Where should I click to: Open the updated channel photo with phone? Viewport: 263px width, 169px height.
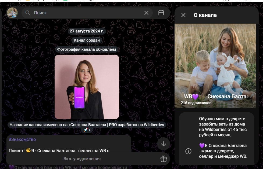(x=87, y=87)
